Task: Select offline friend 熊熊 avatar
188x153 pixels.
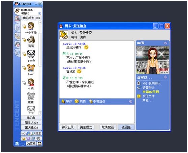Action: [x=31, y=96]
